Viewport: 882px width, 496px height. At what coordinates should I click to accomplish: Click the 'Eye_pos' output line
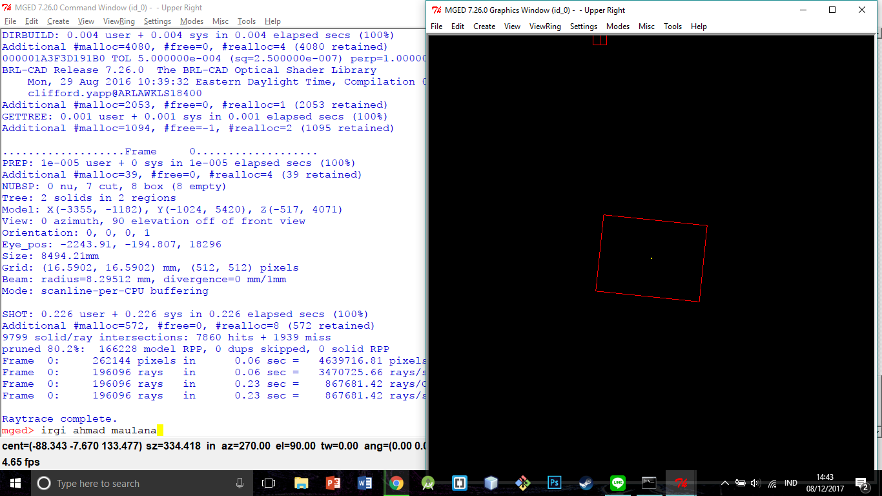[x=112, y=244]
